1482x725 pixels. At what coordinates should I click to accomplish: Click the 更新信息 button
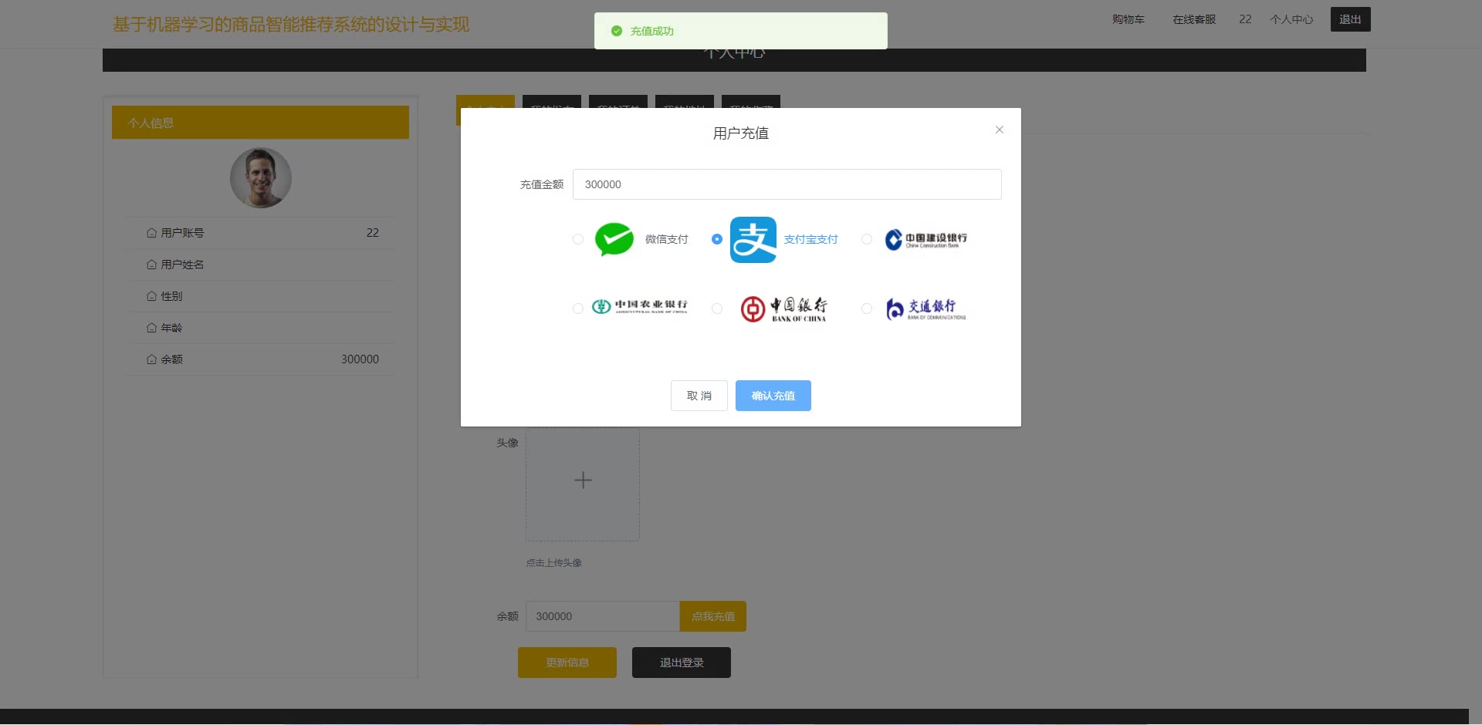pos(567,663)
